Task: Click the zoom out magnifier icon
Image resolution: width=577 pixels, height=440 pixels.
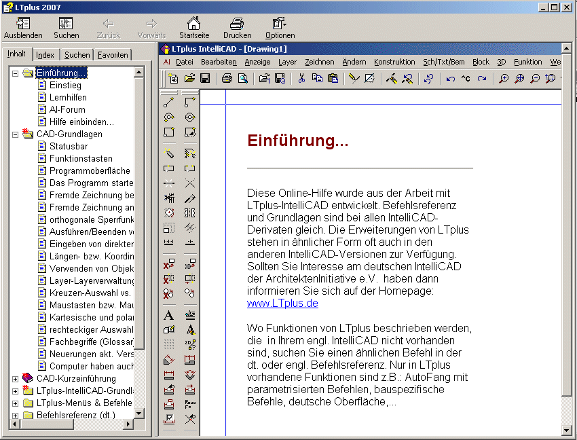Action: tap(535, 78)
